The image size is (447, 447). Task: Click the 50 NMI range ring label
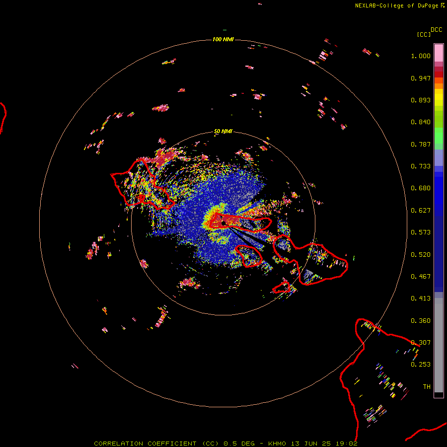223,132
